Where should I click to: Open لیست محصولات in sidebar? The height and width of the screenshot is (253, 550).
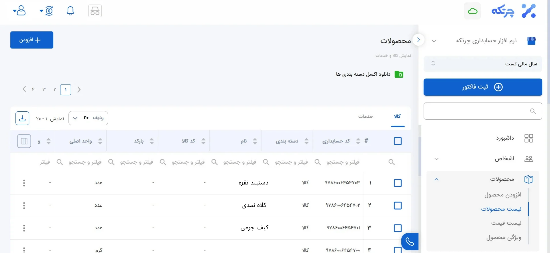[x=501, y=209]
